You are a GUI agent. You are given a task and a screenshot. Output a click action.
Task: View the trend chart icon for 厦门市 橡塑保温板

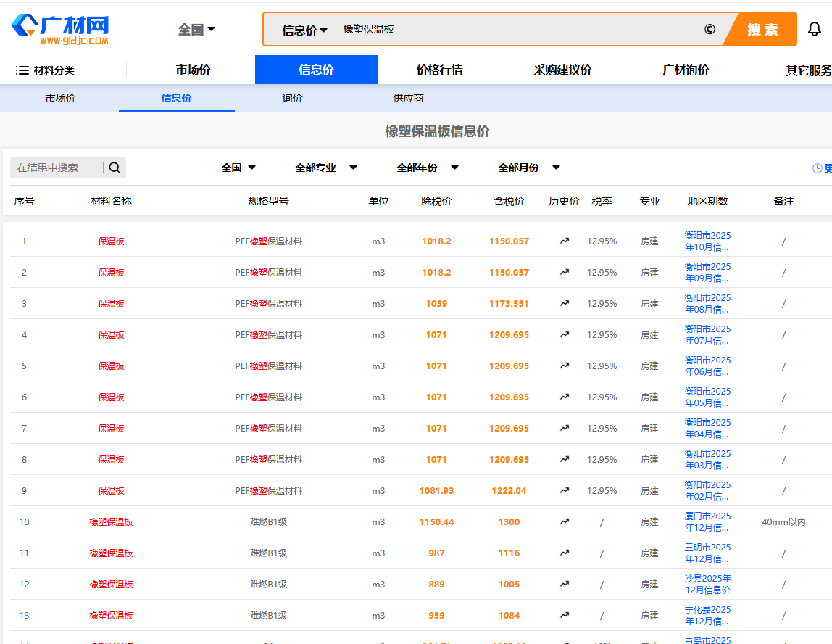(564, 521)
